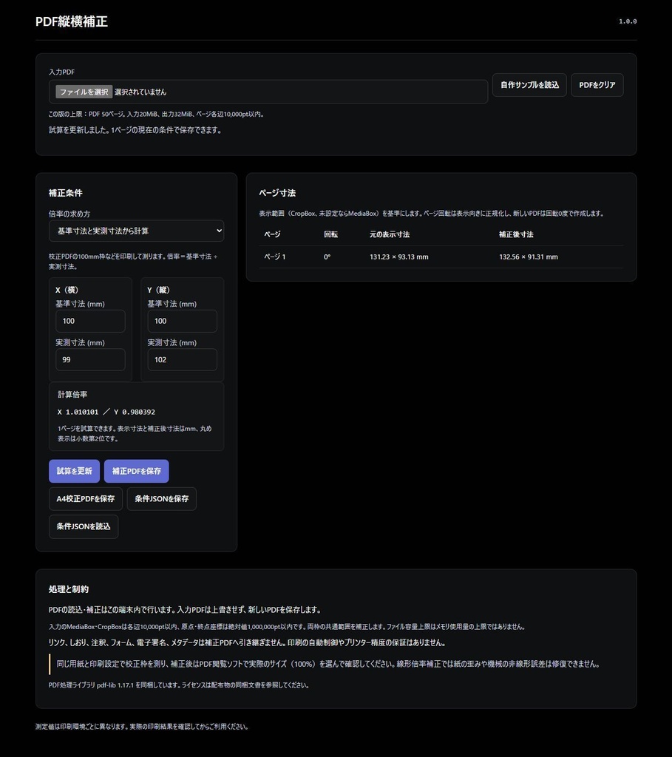Click the 補正後寸法 column header

516,234
